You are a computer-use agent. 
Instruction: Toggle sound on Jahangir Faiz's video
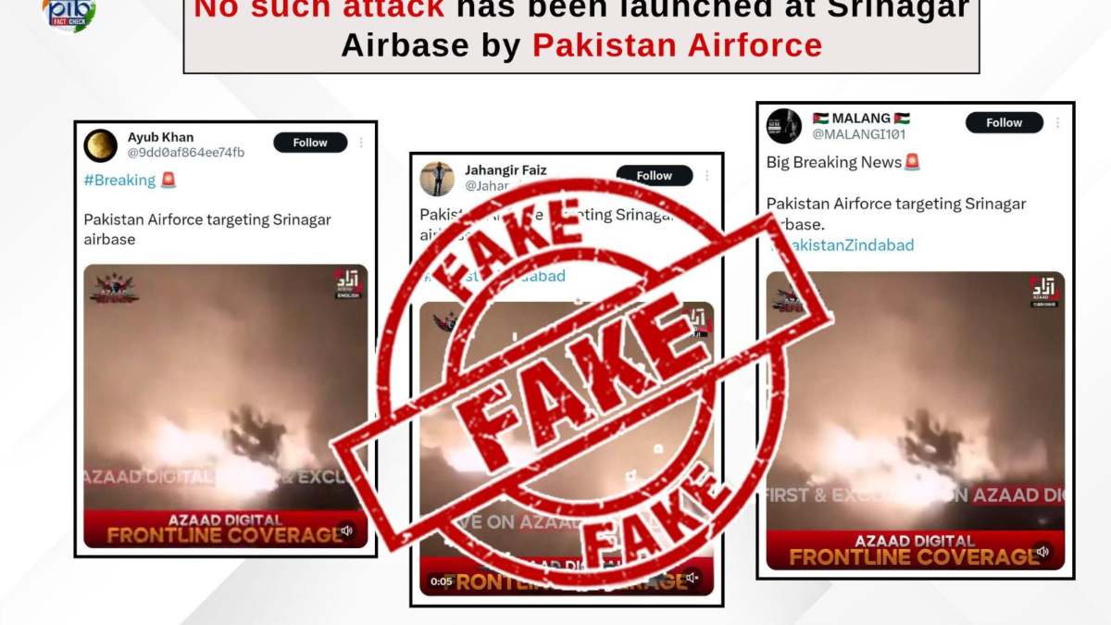pyautogui.click(x=692, y=580)
